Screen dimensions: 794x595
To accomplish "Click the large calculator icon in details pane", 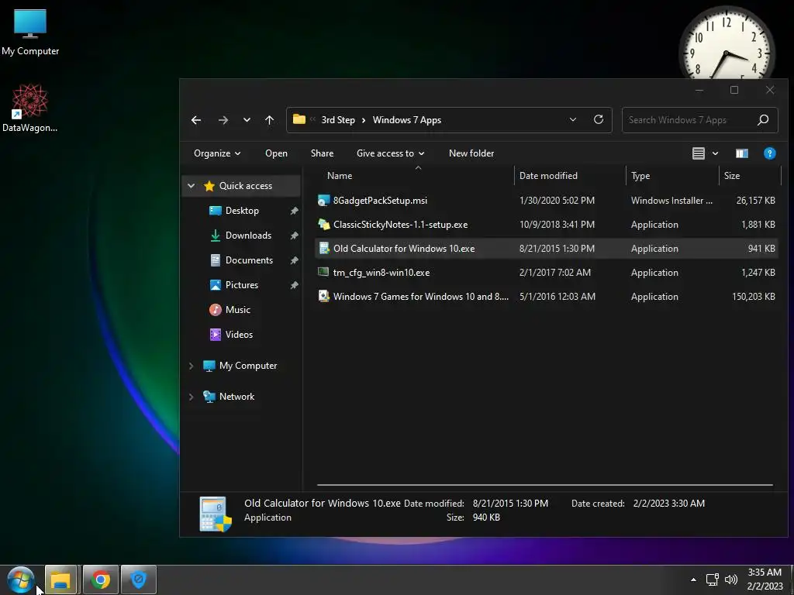I will tap(216, 514).
